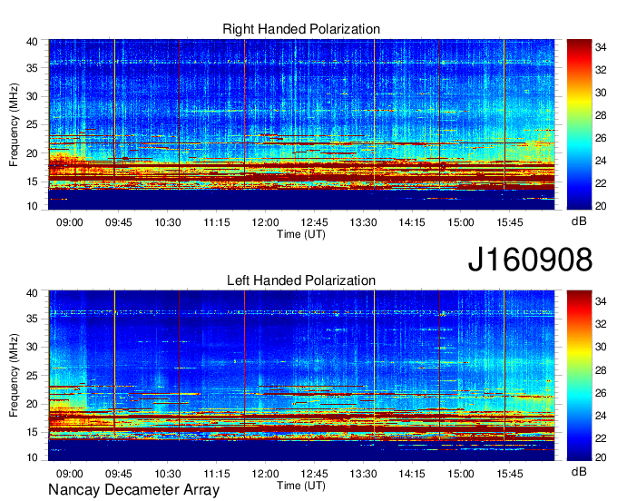Click the 13:30 time tick of the right-handed plot
This screenshot has width=617, height=501.
pos(363,222)
